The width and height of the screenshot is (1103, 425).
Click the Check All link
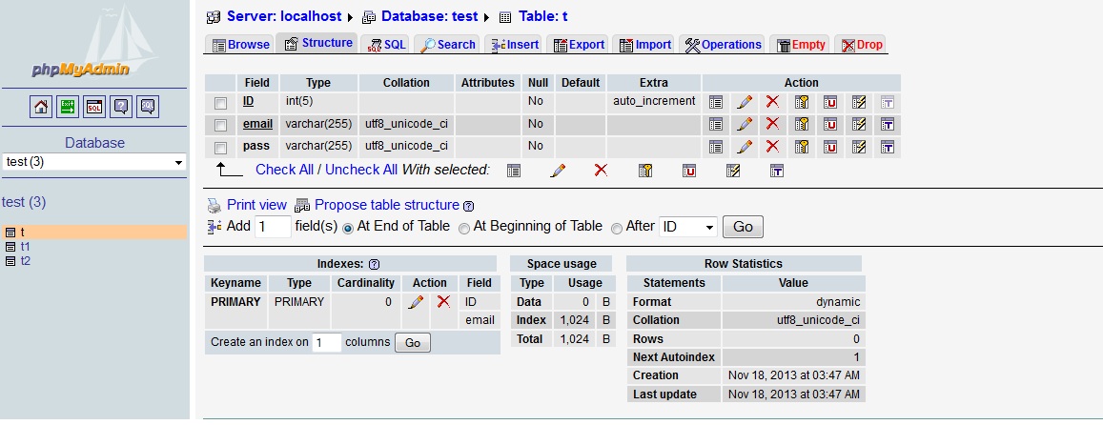pyautogui.click(x=284, y=170)
